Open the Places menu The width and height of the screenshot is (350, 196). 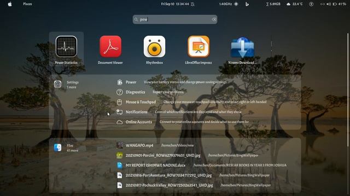tap(27, 4)
